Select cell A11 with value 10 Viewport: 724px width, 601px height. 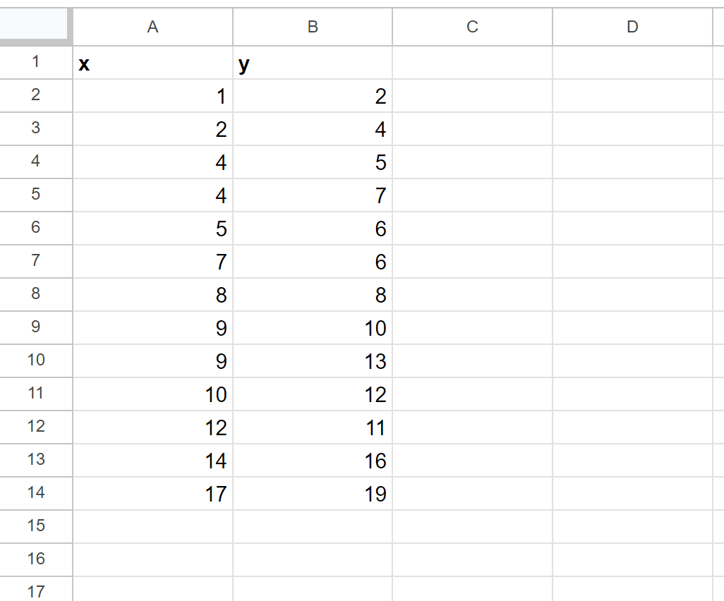tap(153, 394)
